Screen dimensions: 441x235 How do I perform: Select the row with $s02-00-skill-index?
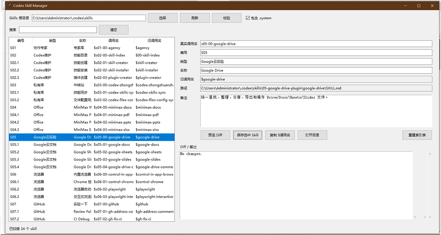[x=92, y=56]
